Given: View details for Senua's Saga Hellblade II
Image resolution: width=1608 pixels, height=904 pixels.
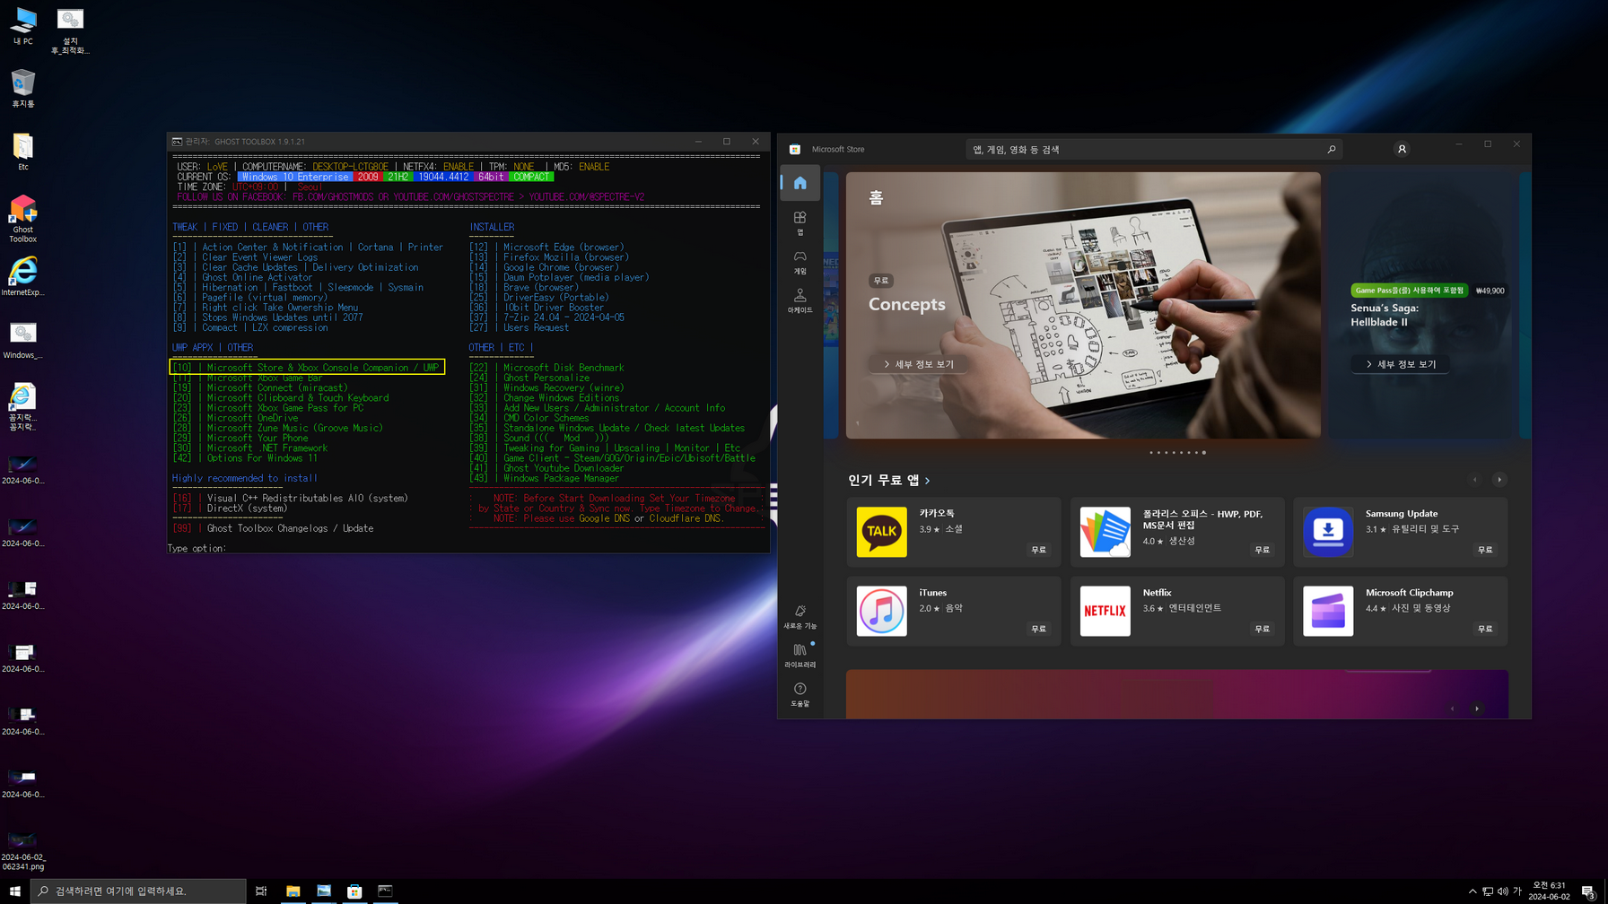Looking at the screenshot, I should click(1400, 364).
